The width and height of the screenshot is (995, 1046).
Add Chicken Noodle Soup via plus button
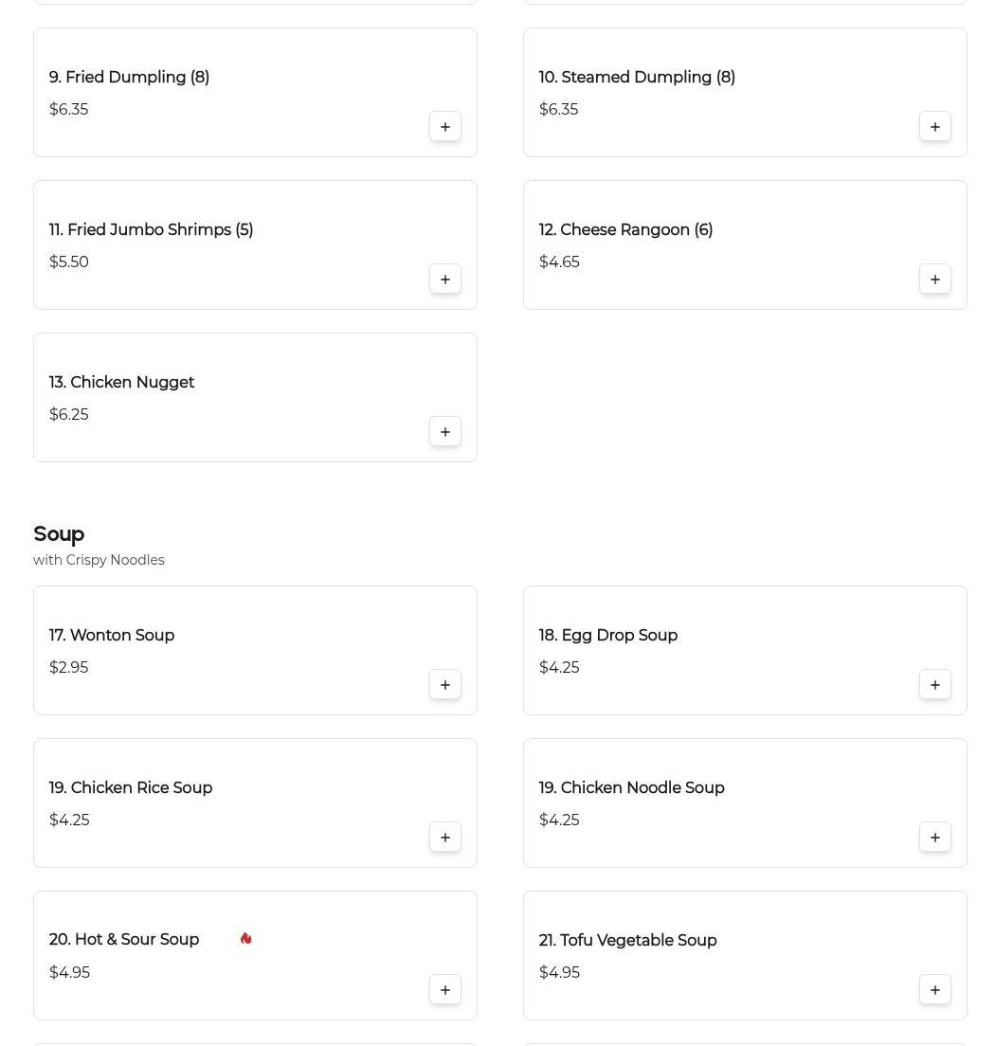(934, 838)
